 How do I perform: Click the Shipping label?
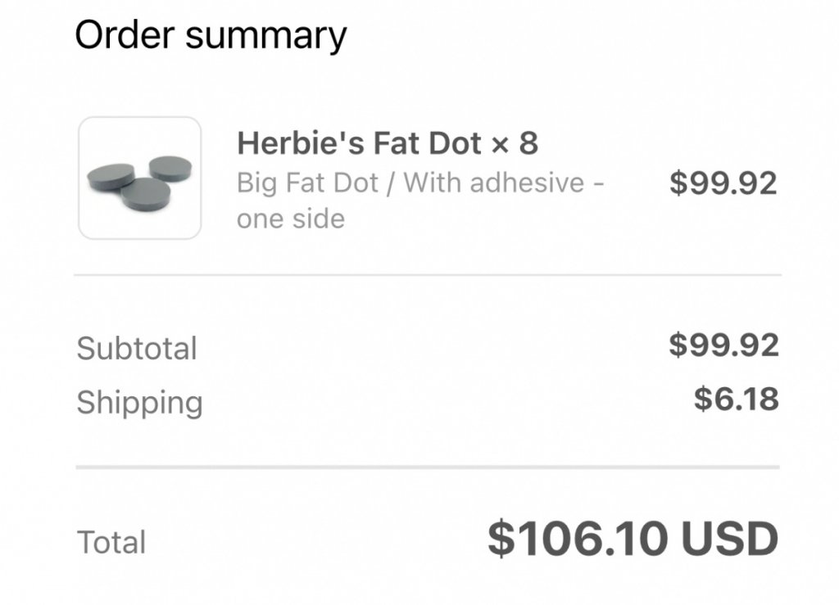click(139, 403)
